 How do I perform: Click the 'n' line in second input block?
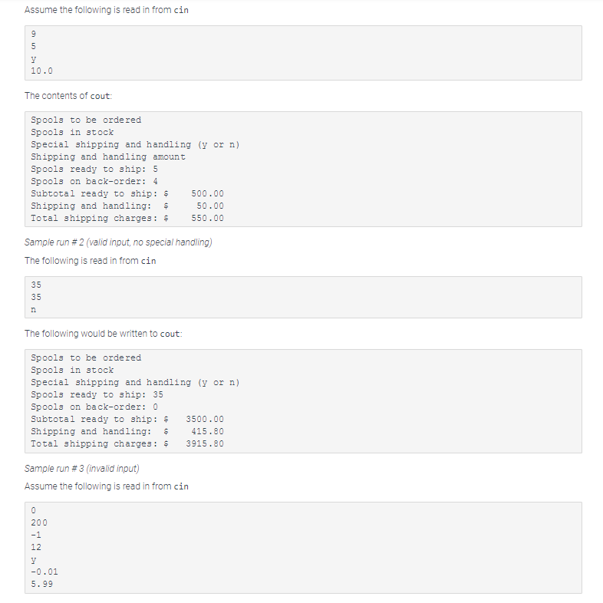pos(34,308)
